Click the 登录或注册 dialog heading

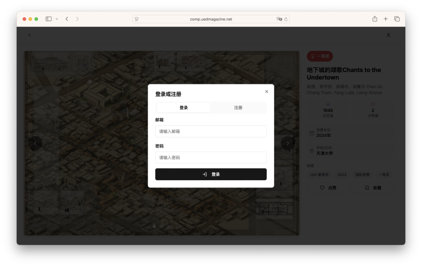(x=168, y=94)
